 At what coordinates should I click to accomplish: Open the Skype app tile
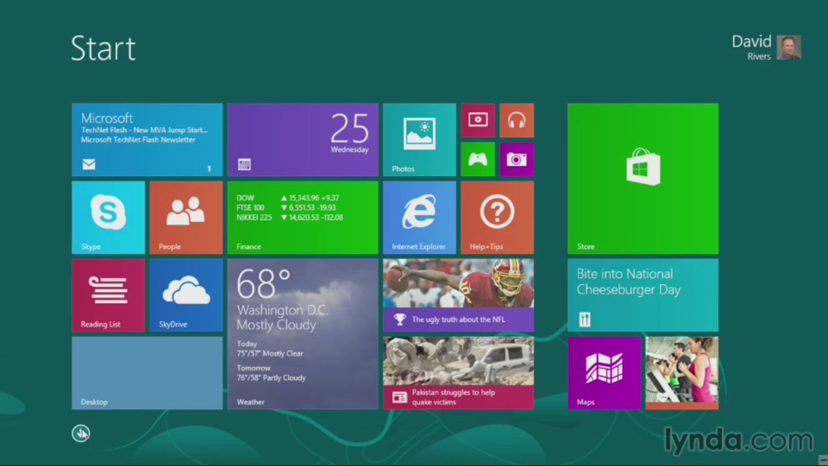[x=108, y=217]
